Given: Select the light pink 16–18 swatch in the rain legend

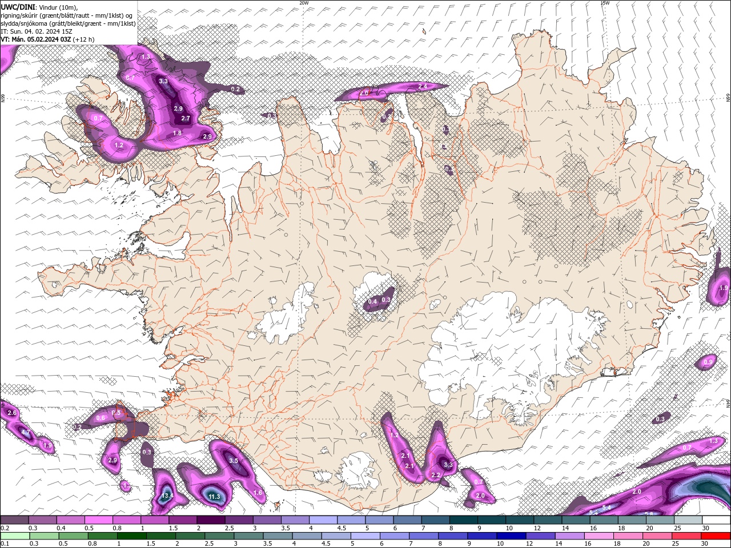Looking at the screenshot, I should pos(599,536).
